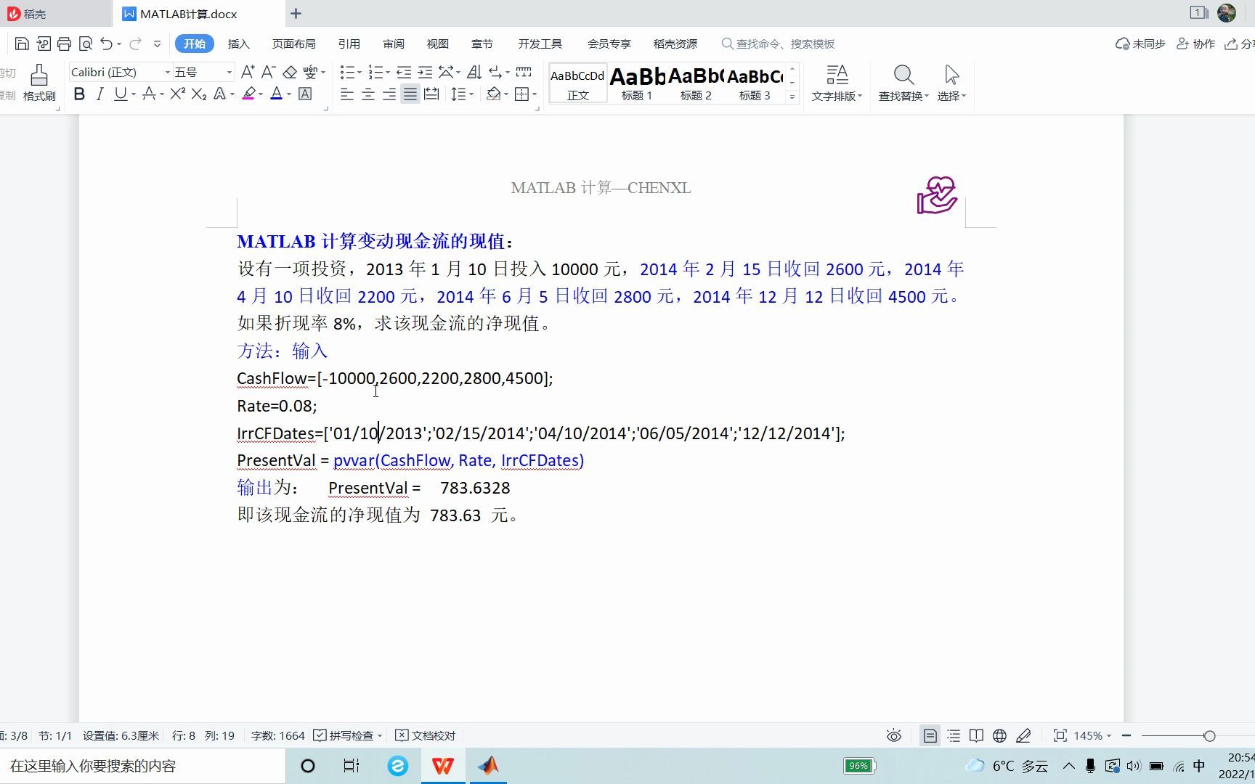The width and height of the screenshot is (1255, 784).
Task: Toggle left alignment button
Action: (x=347, y=94)
